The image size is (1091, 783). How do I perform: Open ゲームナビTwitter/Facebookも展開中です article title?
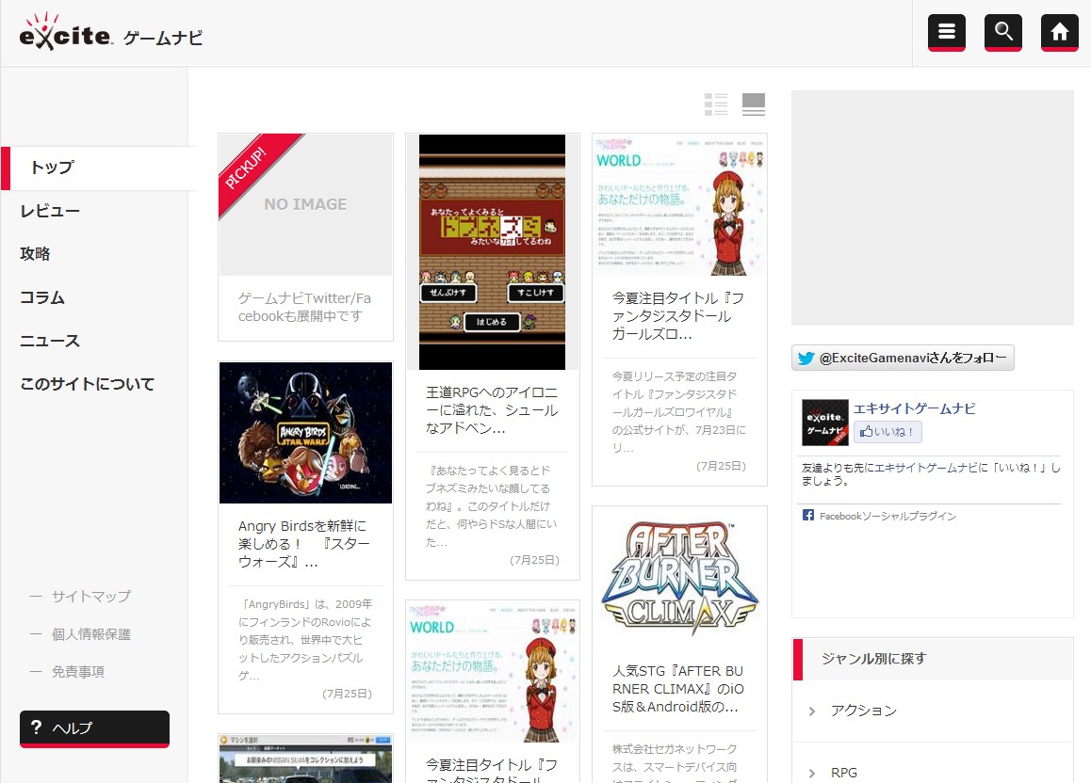point(304,307)
